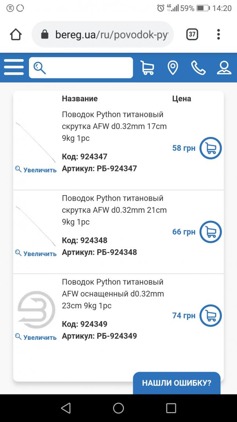The image size is (237, 422).
Task: Add the 74 грн leader to cart
Action: [x=211, y=316]
